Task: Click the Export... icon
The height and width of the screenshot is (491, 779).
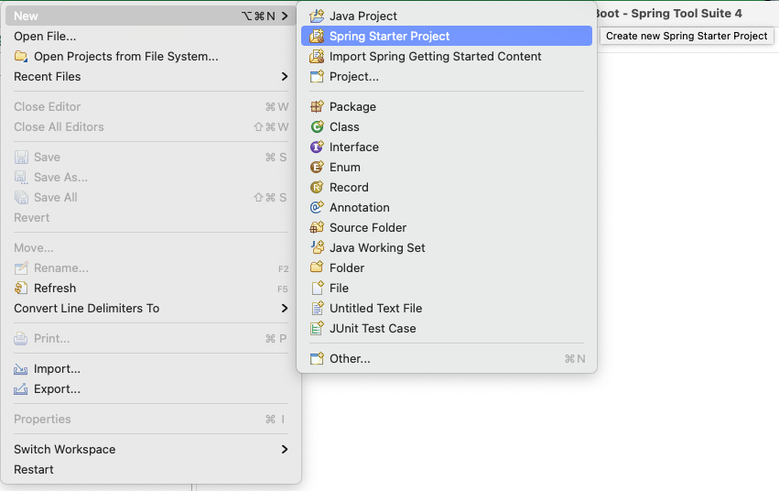Action: point(21,388)
